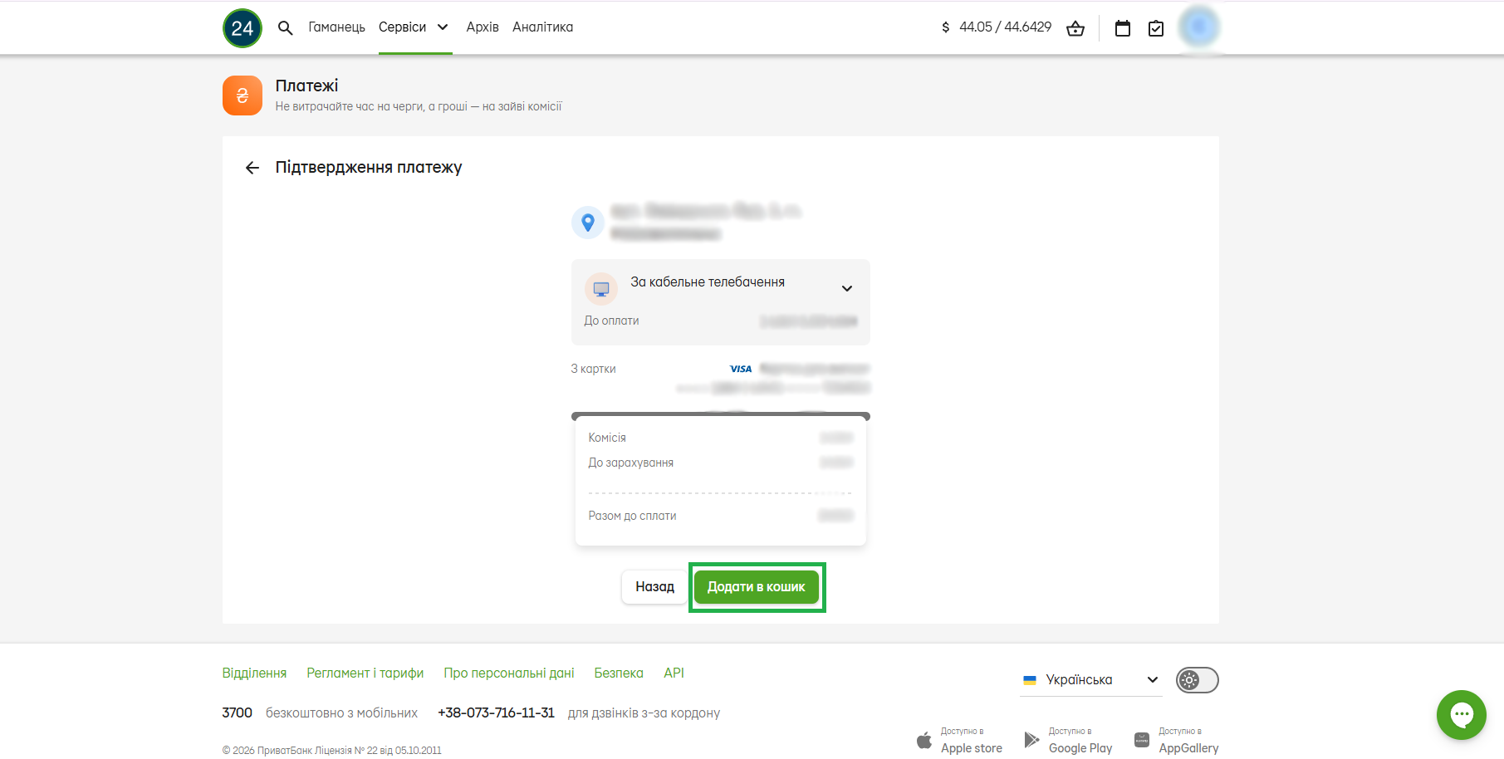Image resolution: width=1504 pixels, height=759 pixels.
Task: Open the Apple store download link
Action: click(959, 741)
